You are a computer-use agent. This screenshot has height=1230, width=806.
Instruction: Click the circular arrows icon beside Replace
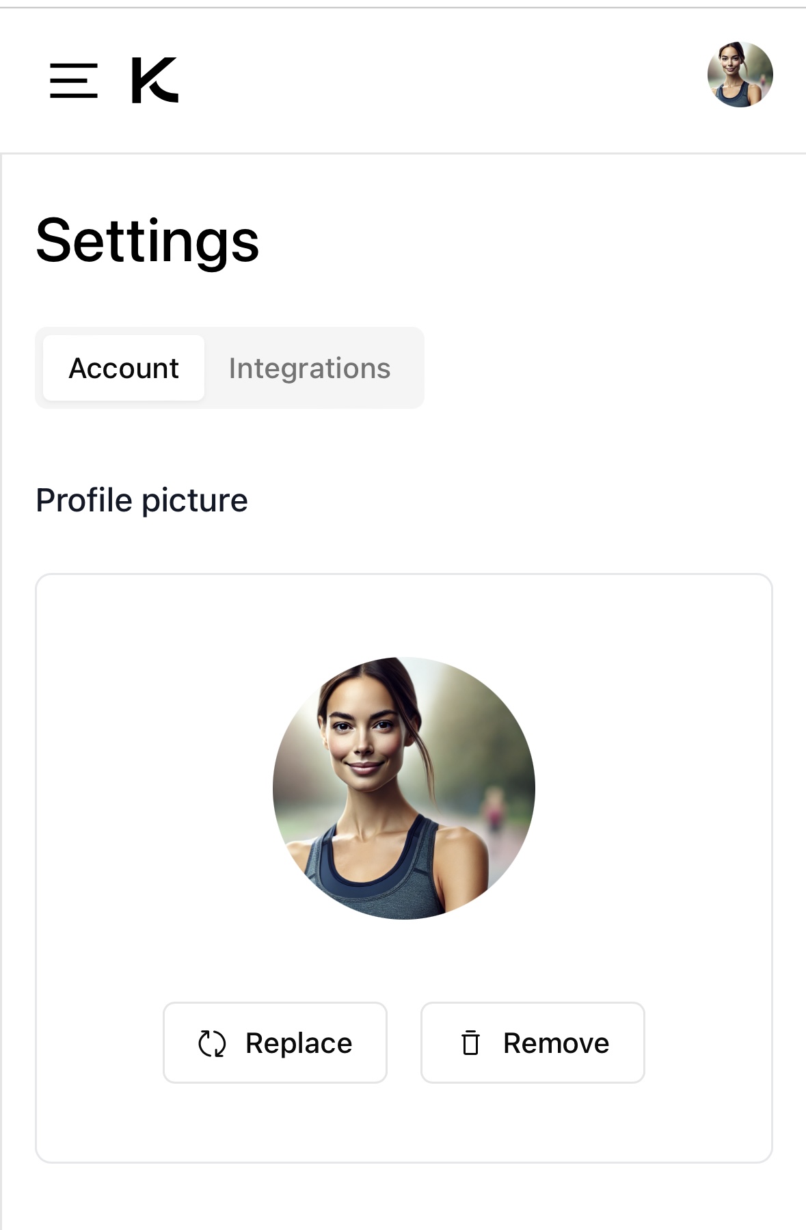[x=212, y=1043]
